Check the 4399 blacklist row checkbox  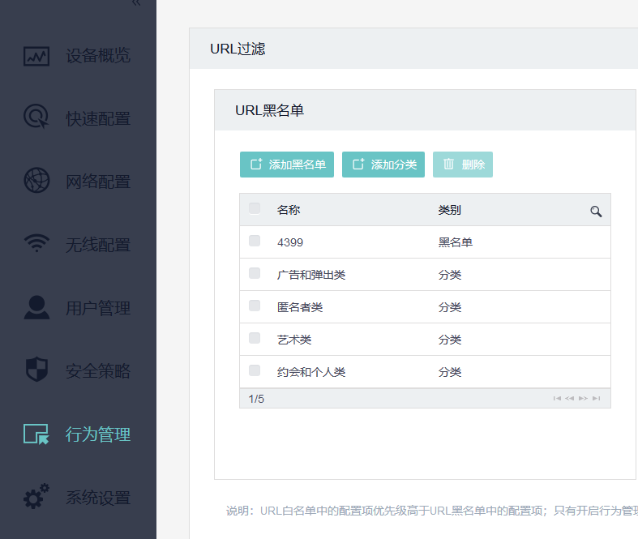[x=255, y=241]
